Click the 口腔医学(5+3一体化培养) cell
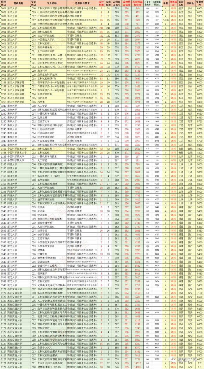Image resolution: width=204 pixels, height=369 pixels. (x=52, y=86)
